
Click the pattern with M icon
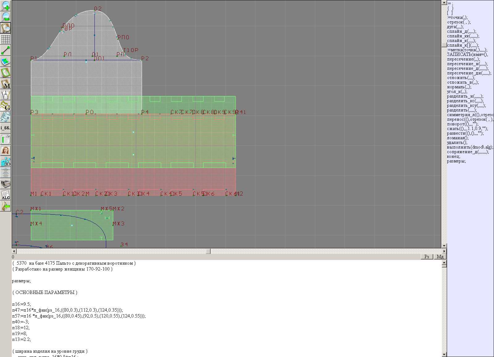[6, 84]
